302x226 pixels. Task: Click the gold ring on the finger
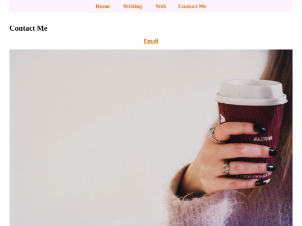point(226,169)
